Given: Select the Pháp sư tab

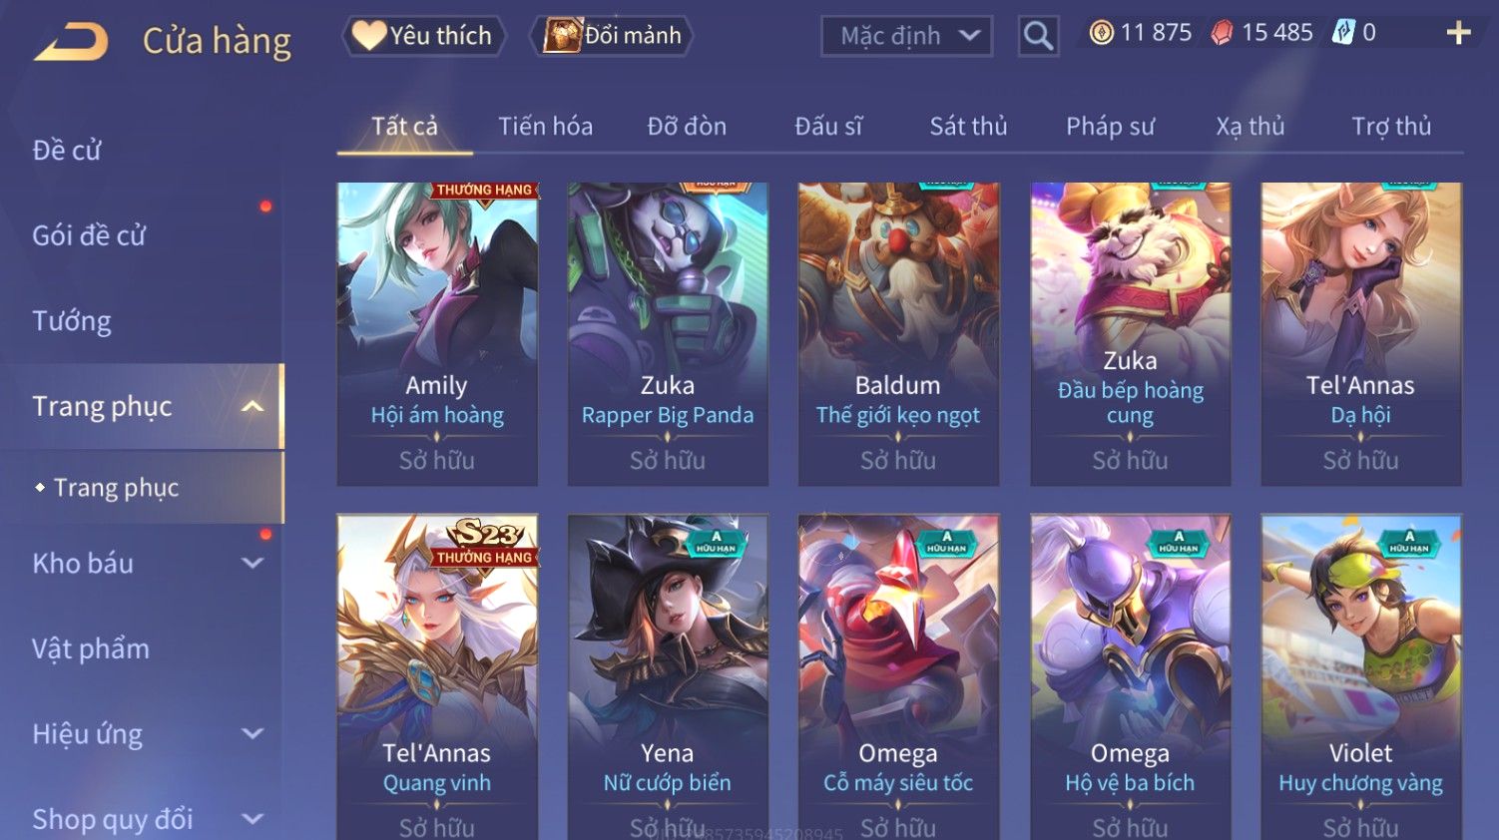Looking at the screenshot, I should (x=1110, y=127).
